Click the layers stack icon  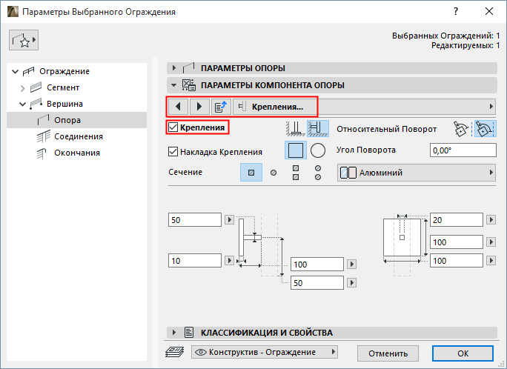coord(175,352)
